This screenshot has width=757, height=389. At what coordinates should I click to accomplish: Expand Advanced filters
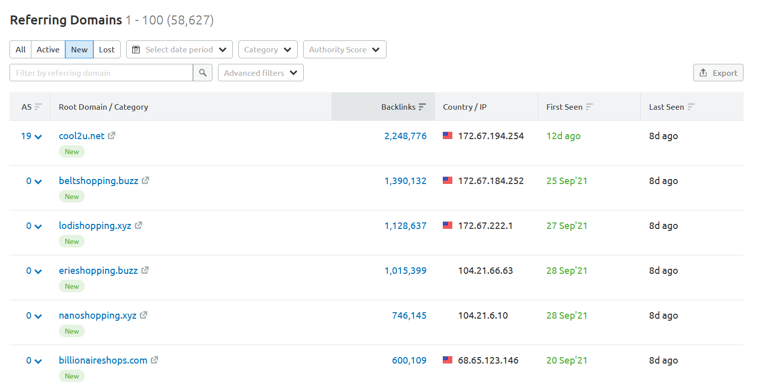[x=261, y=73]
